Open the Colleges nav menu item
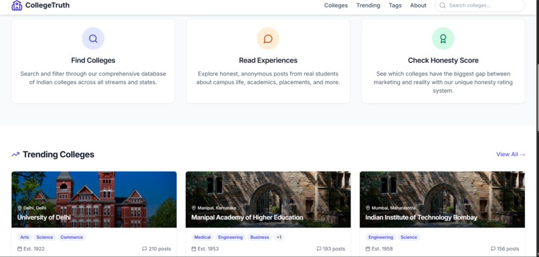 coord(336,5)
